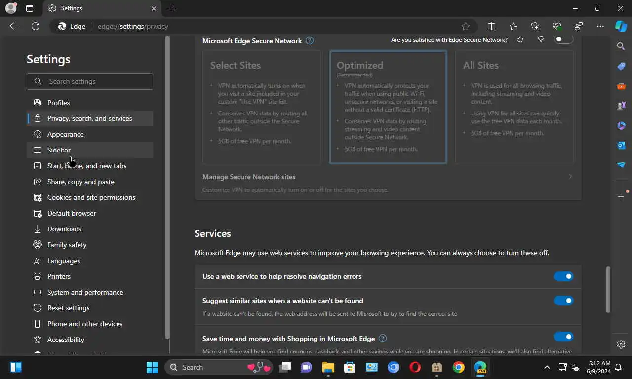Open Reset settings page

point(90,308)
